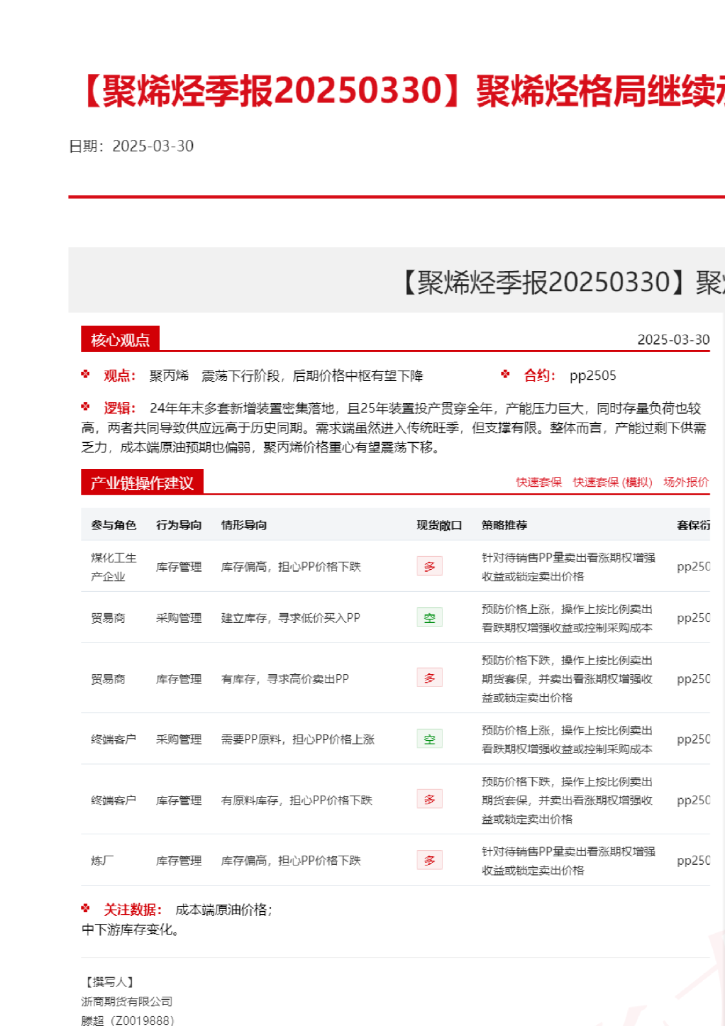Screen dimensions: 725x1026
Task: Click the 策略推荐 column header
Action: pos(505,525)
